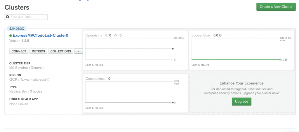Select the Connections chart end data point
The image size is (299, 132).
click(173, 103)
